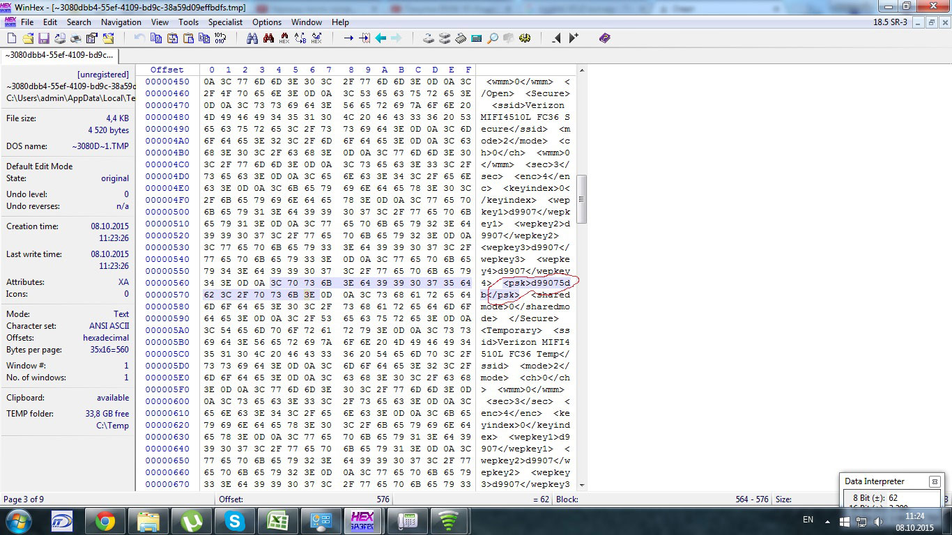Open the View menu

pyautogui.click(x=160, y=22)
